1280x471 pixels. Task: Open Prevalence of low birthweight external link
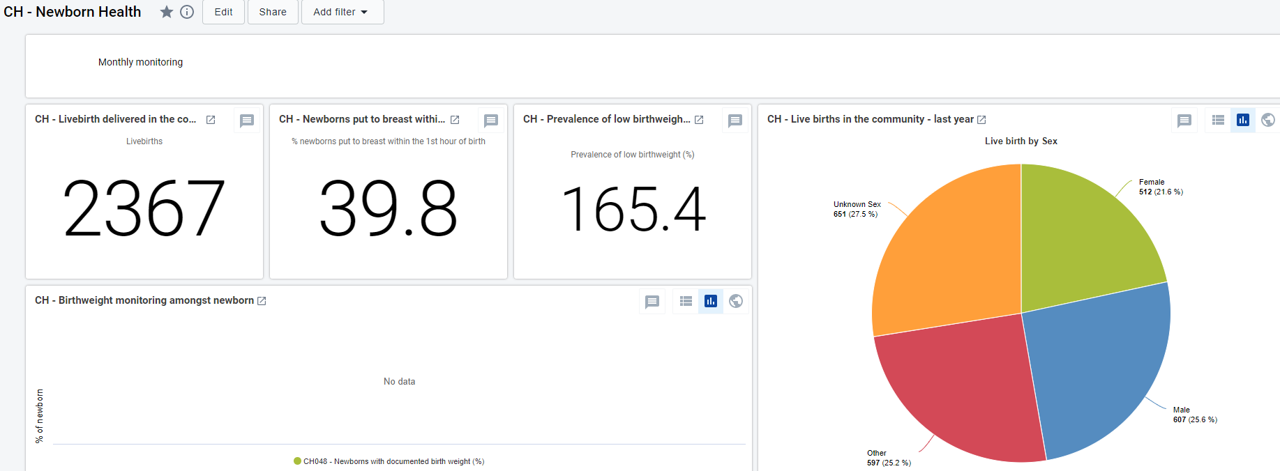coord(699,120)
